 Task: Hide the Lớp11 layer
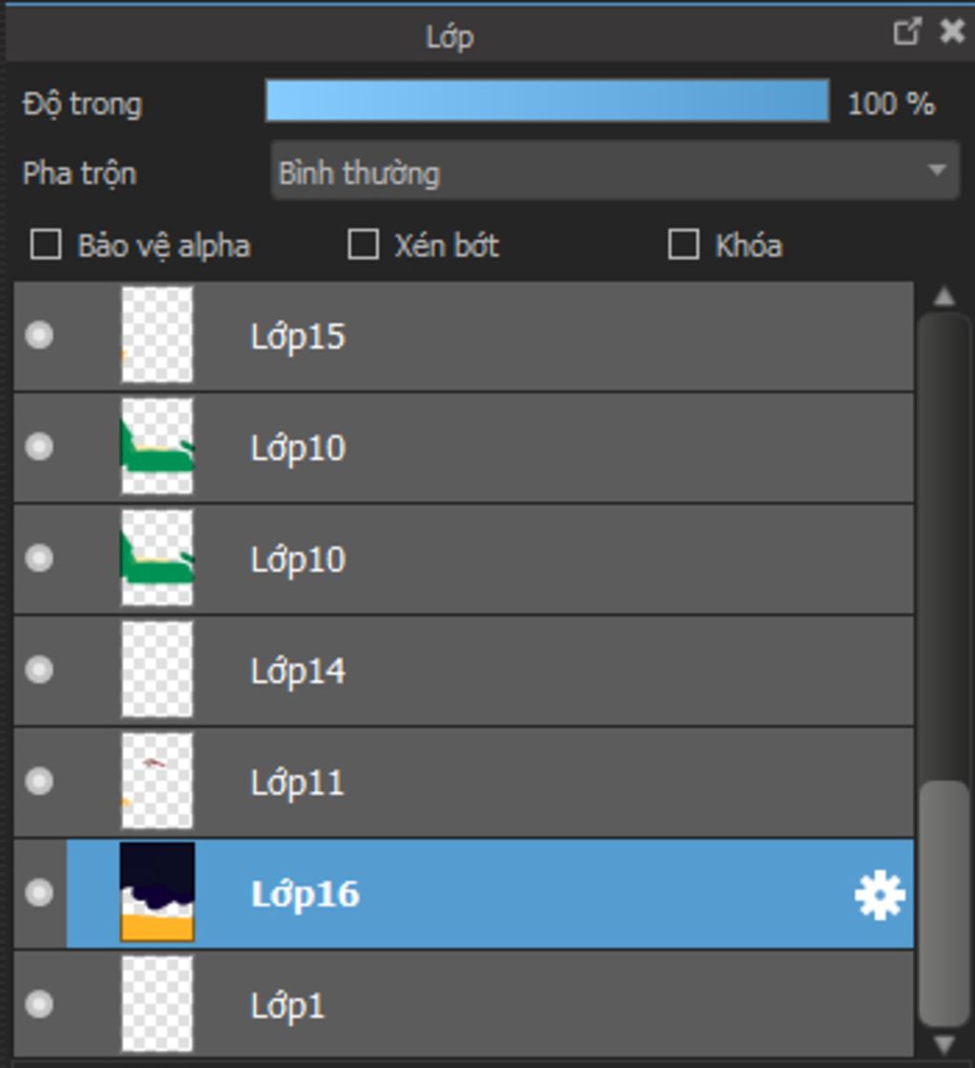tap(39, 781)
